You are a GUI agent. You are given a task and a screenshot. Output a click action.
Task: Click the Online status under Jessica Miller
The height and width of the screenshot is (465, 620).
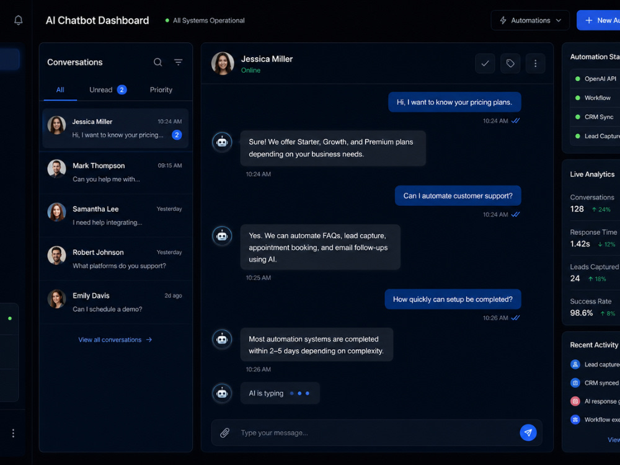(x=250, y=70)
